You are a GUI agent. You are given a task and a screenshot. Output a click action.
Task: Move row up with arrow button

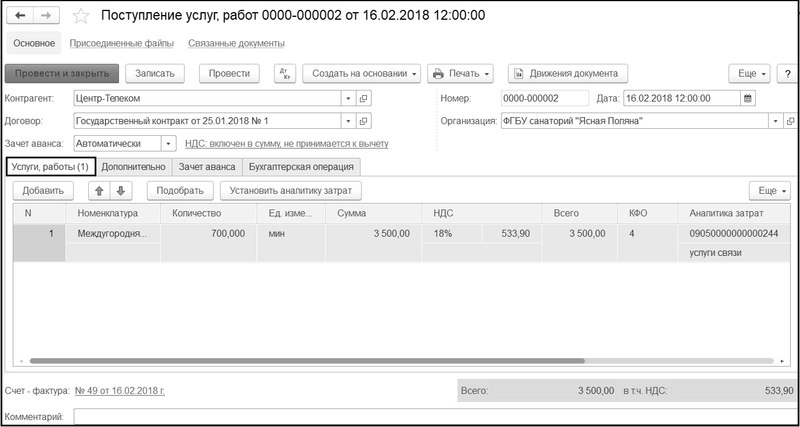(99, 190)
